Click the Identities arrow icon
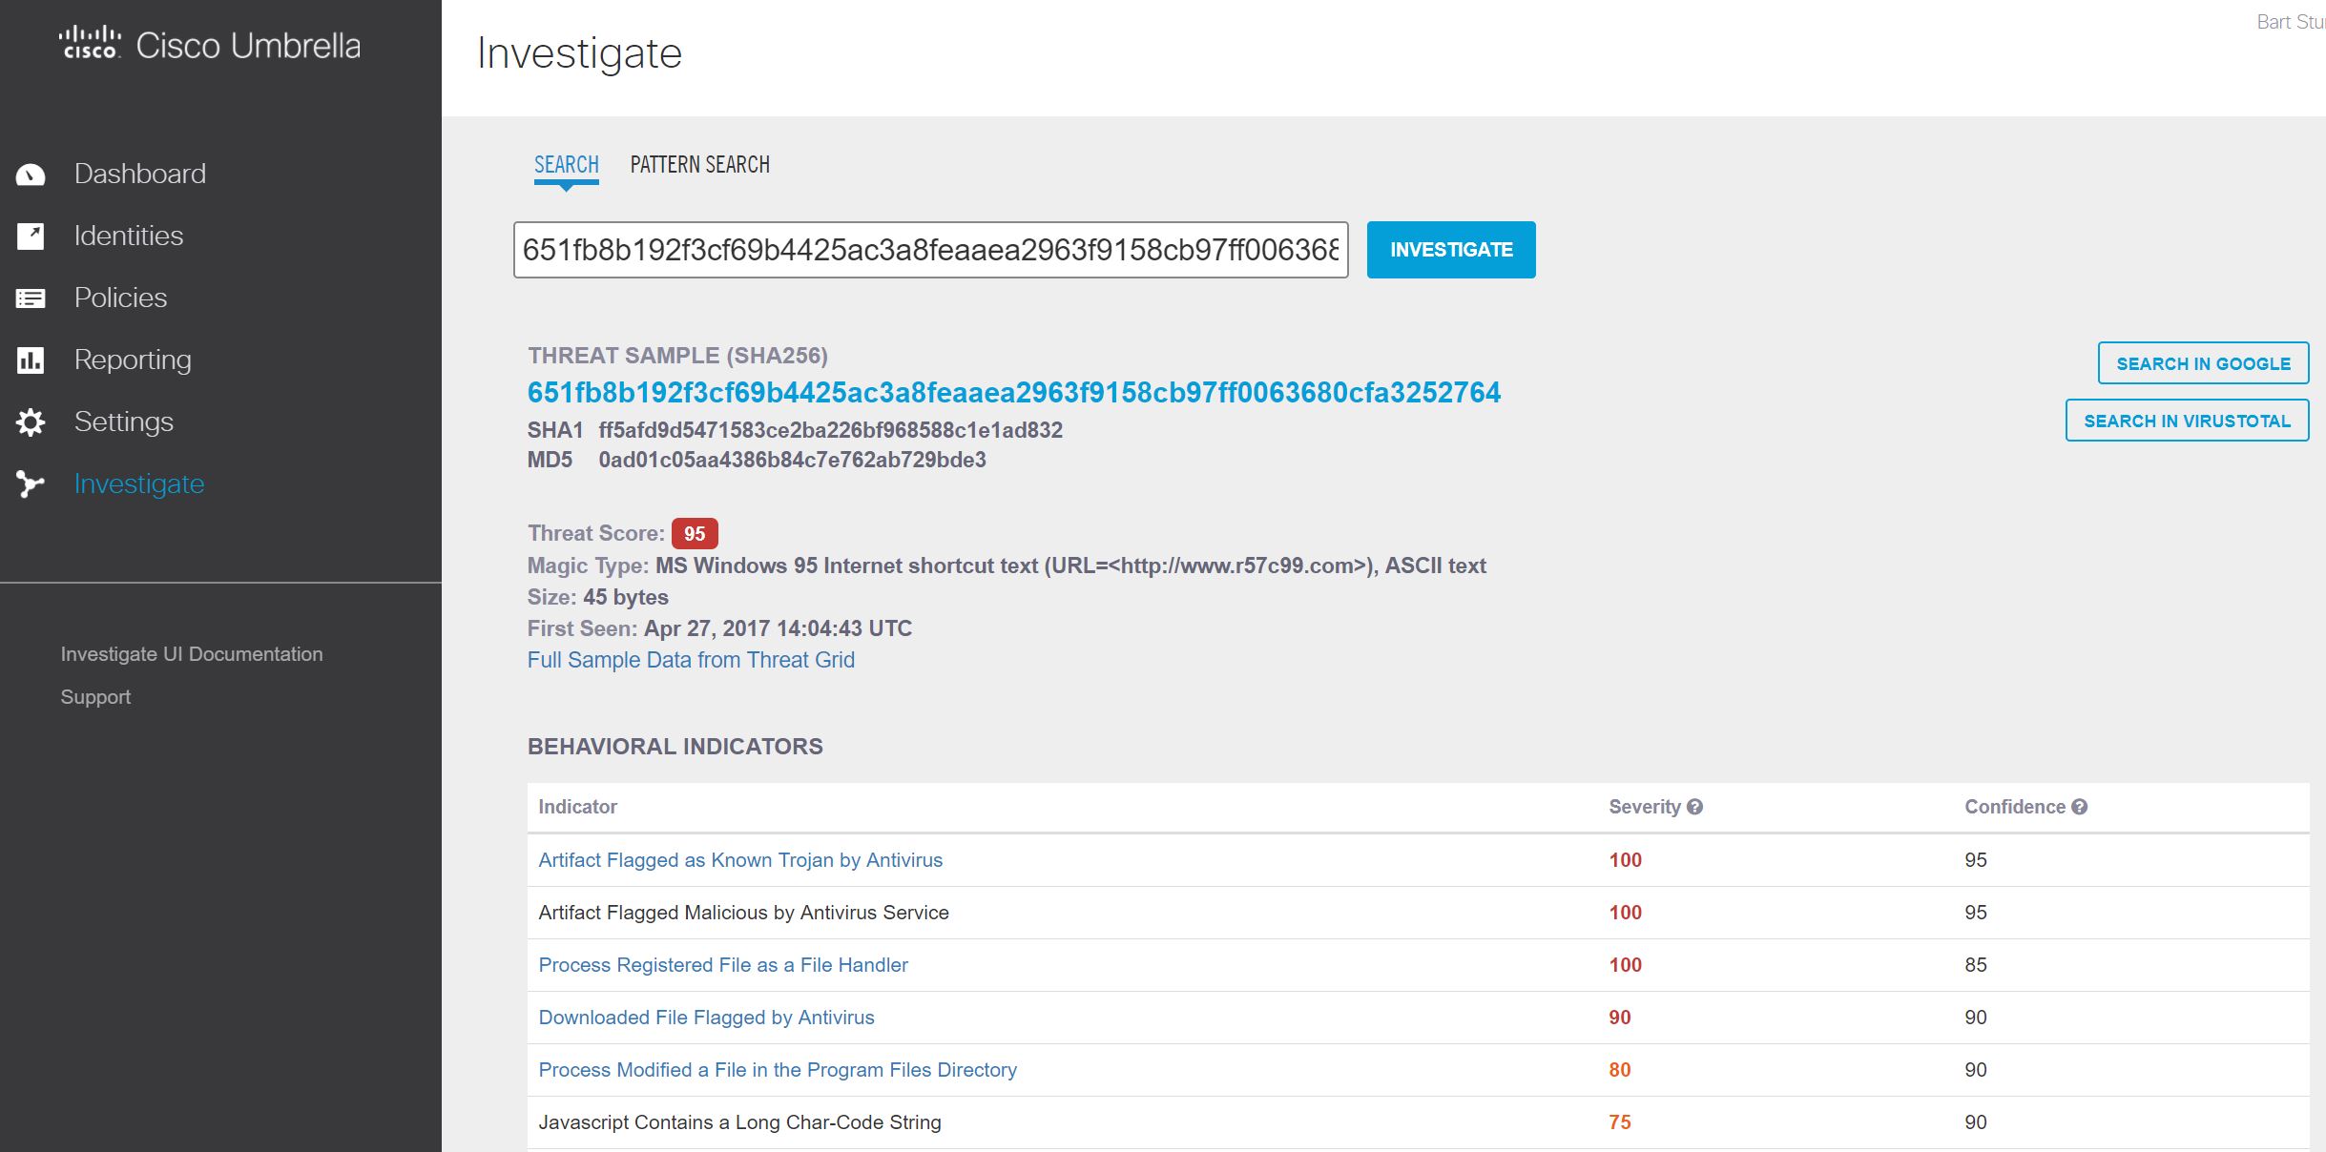This screenshot has width=2326, height=1152. [x=31, y=237]
